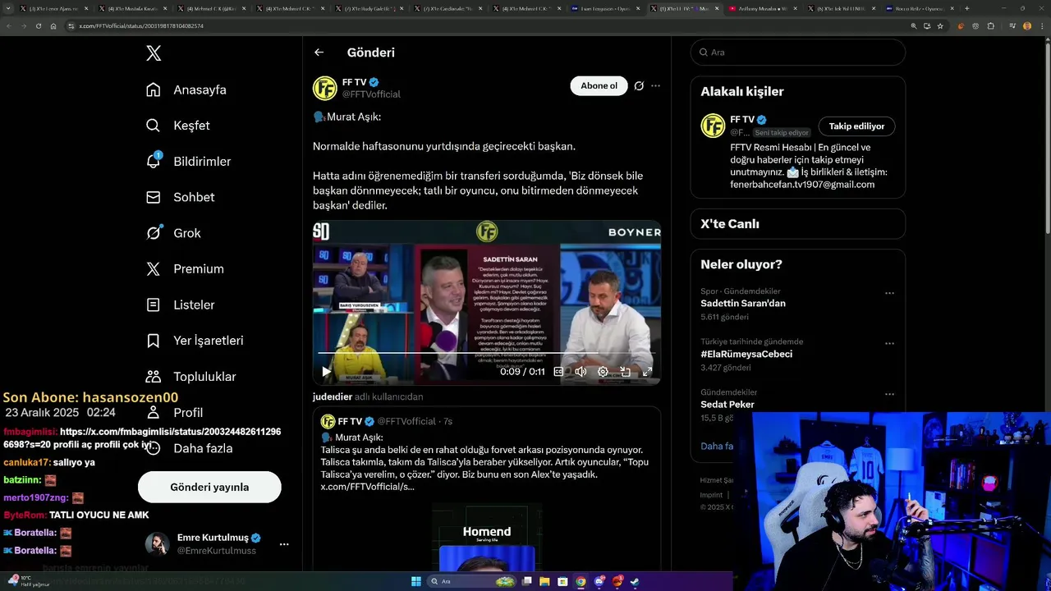Click the X'te Canlı heading
The width and height of the screenshot is (1051, 591).
730,223
